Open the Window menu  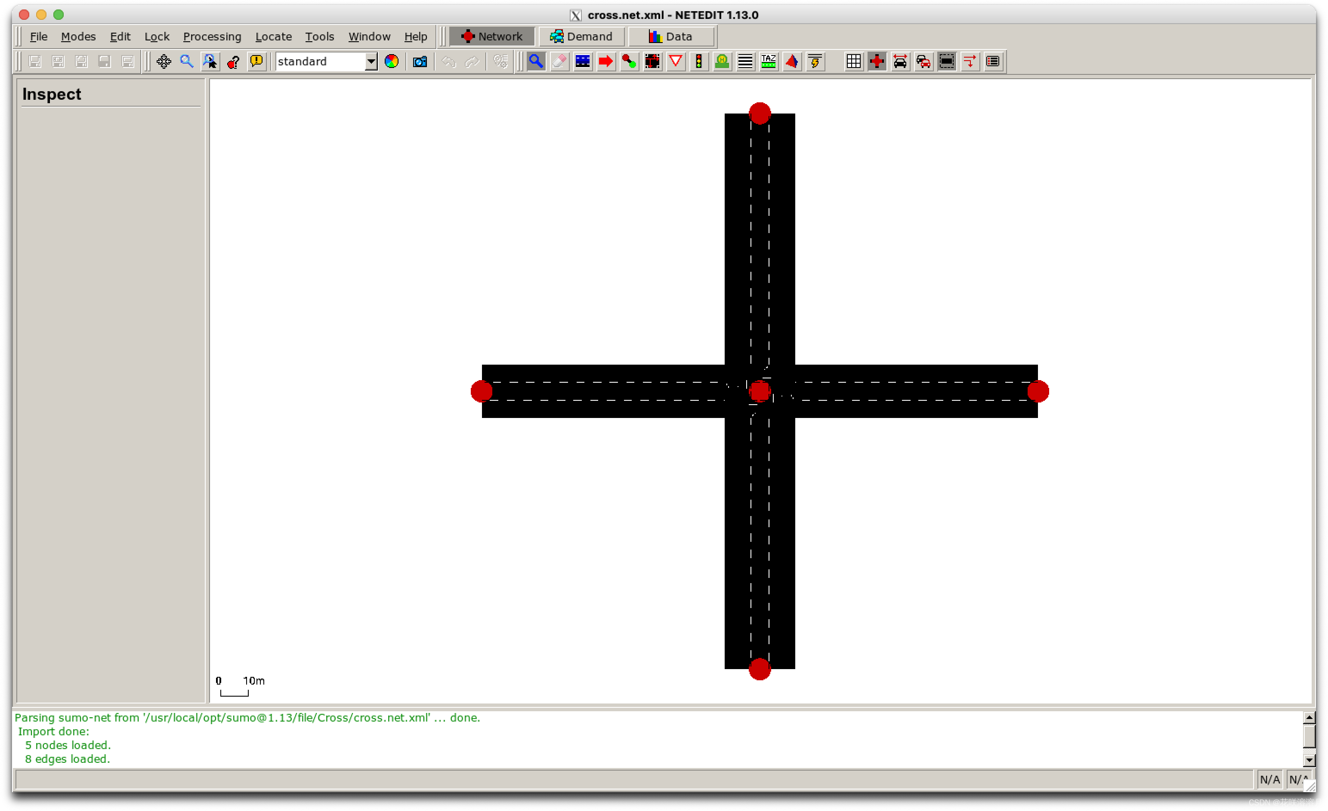(369, 37)
